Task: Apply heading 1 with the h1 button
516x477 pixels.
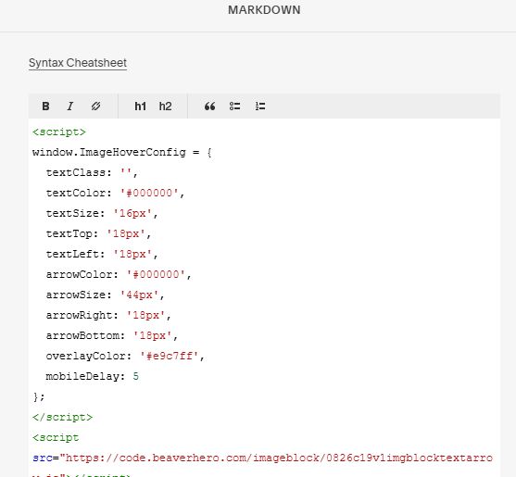Action: pos(141,107)
